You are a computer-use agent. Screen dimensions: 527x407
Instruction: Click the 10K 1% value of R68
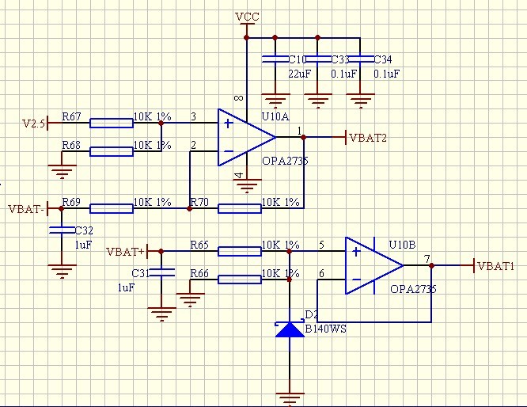coord(153,145)
